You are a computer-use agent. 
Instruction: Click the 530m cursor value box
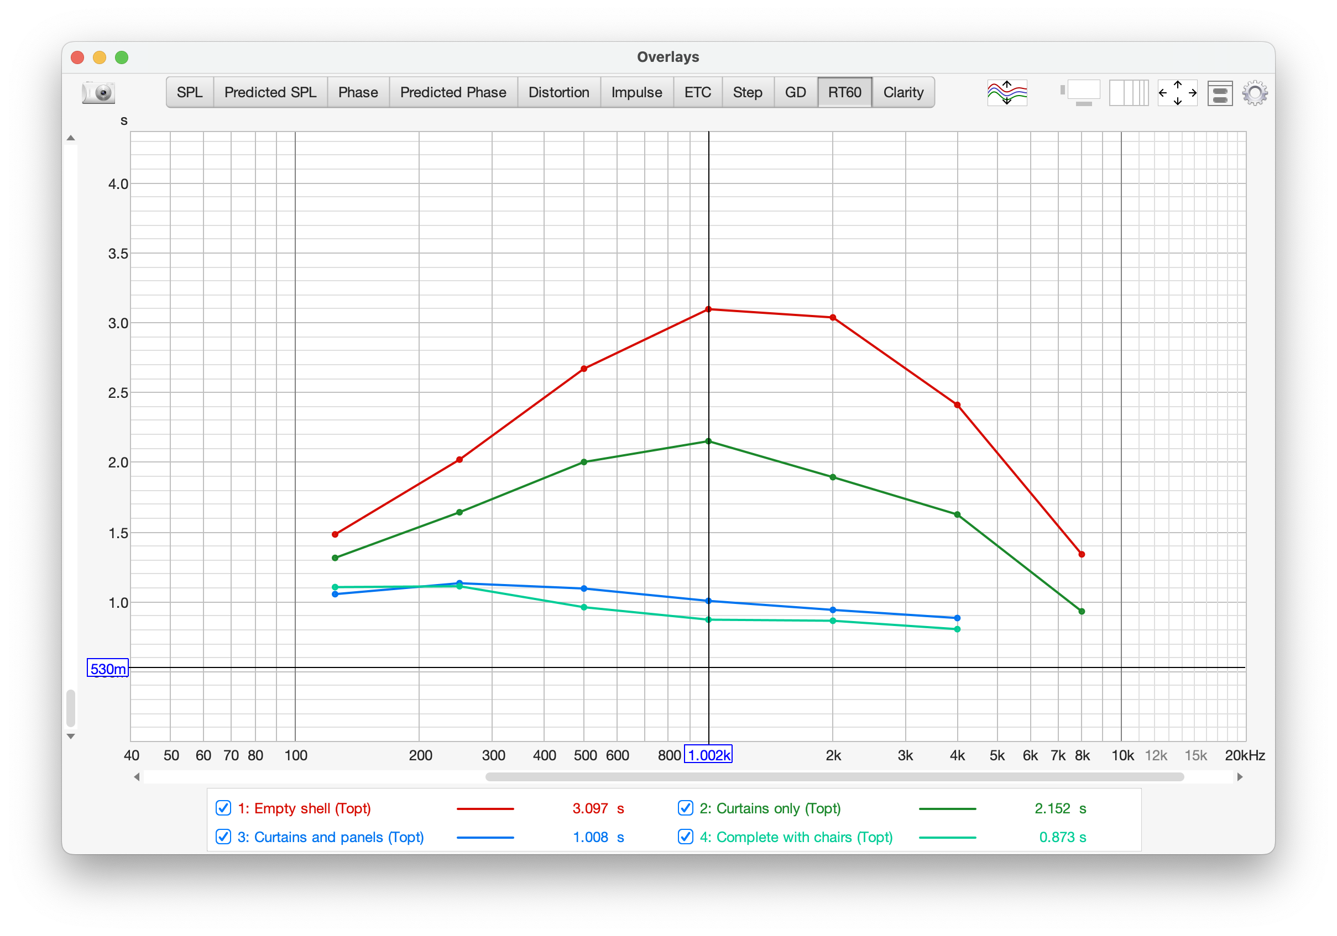pyautogui.click(x=108, y=669)
